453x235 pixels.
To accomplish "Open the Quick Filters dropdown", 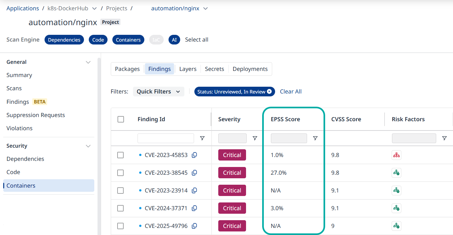I will click(x=158, y=92).
